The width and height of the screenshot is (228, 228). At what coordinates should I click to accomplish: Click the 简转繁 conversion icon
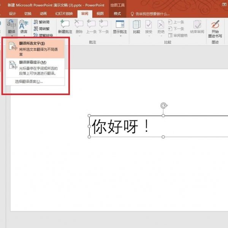pyautogui.click(x=42, y=28)
